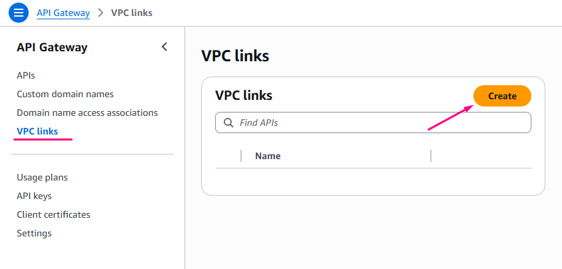Click the API Gateway sidebar heading
The width and height of the screenshot is (562, 269).
pyautogui.click(x=52, y=47)
